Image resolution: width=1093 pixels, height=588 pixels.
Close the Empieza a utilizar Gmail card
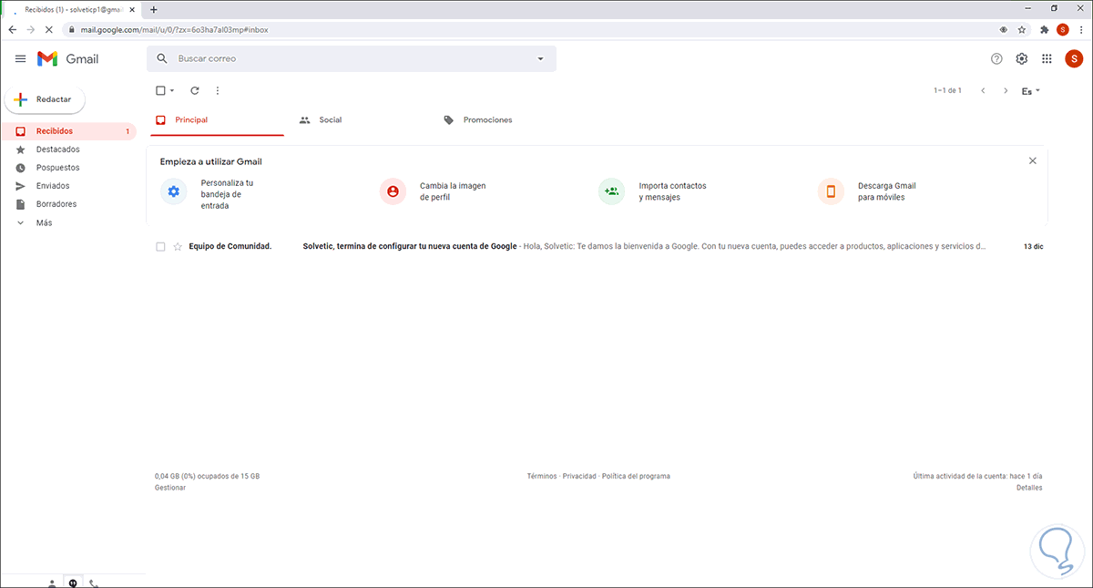(1032, 160)
